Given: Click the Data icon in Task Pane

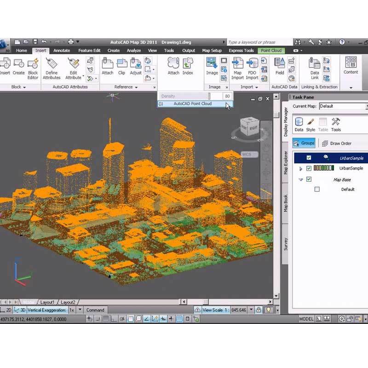Looking at the screenshot, I should (299, 122).
